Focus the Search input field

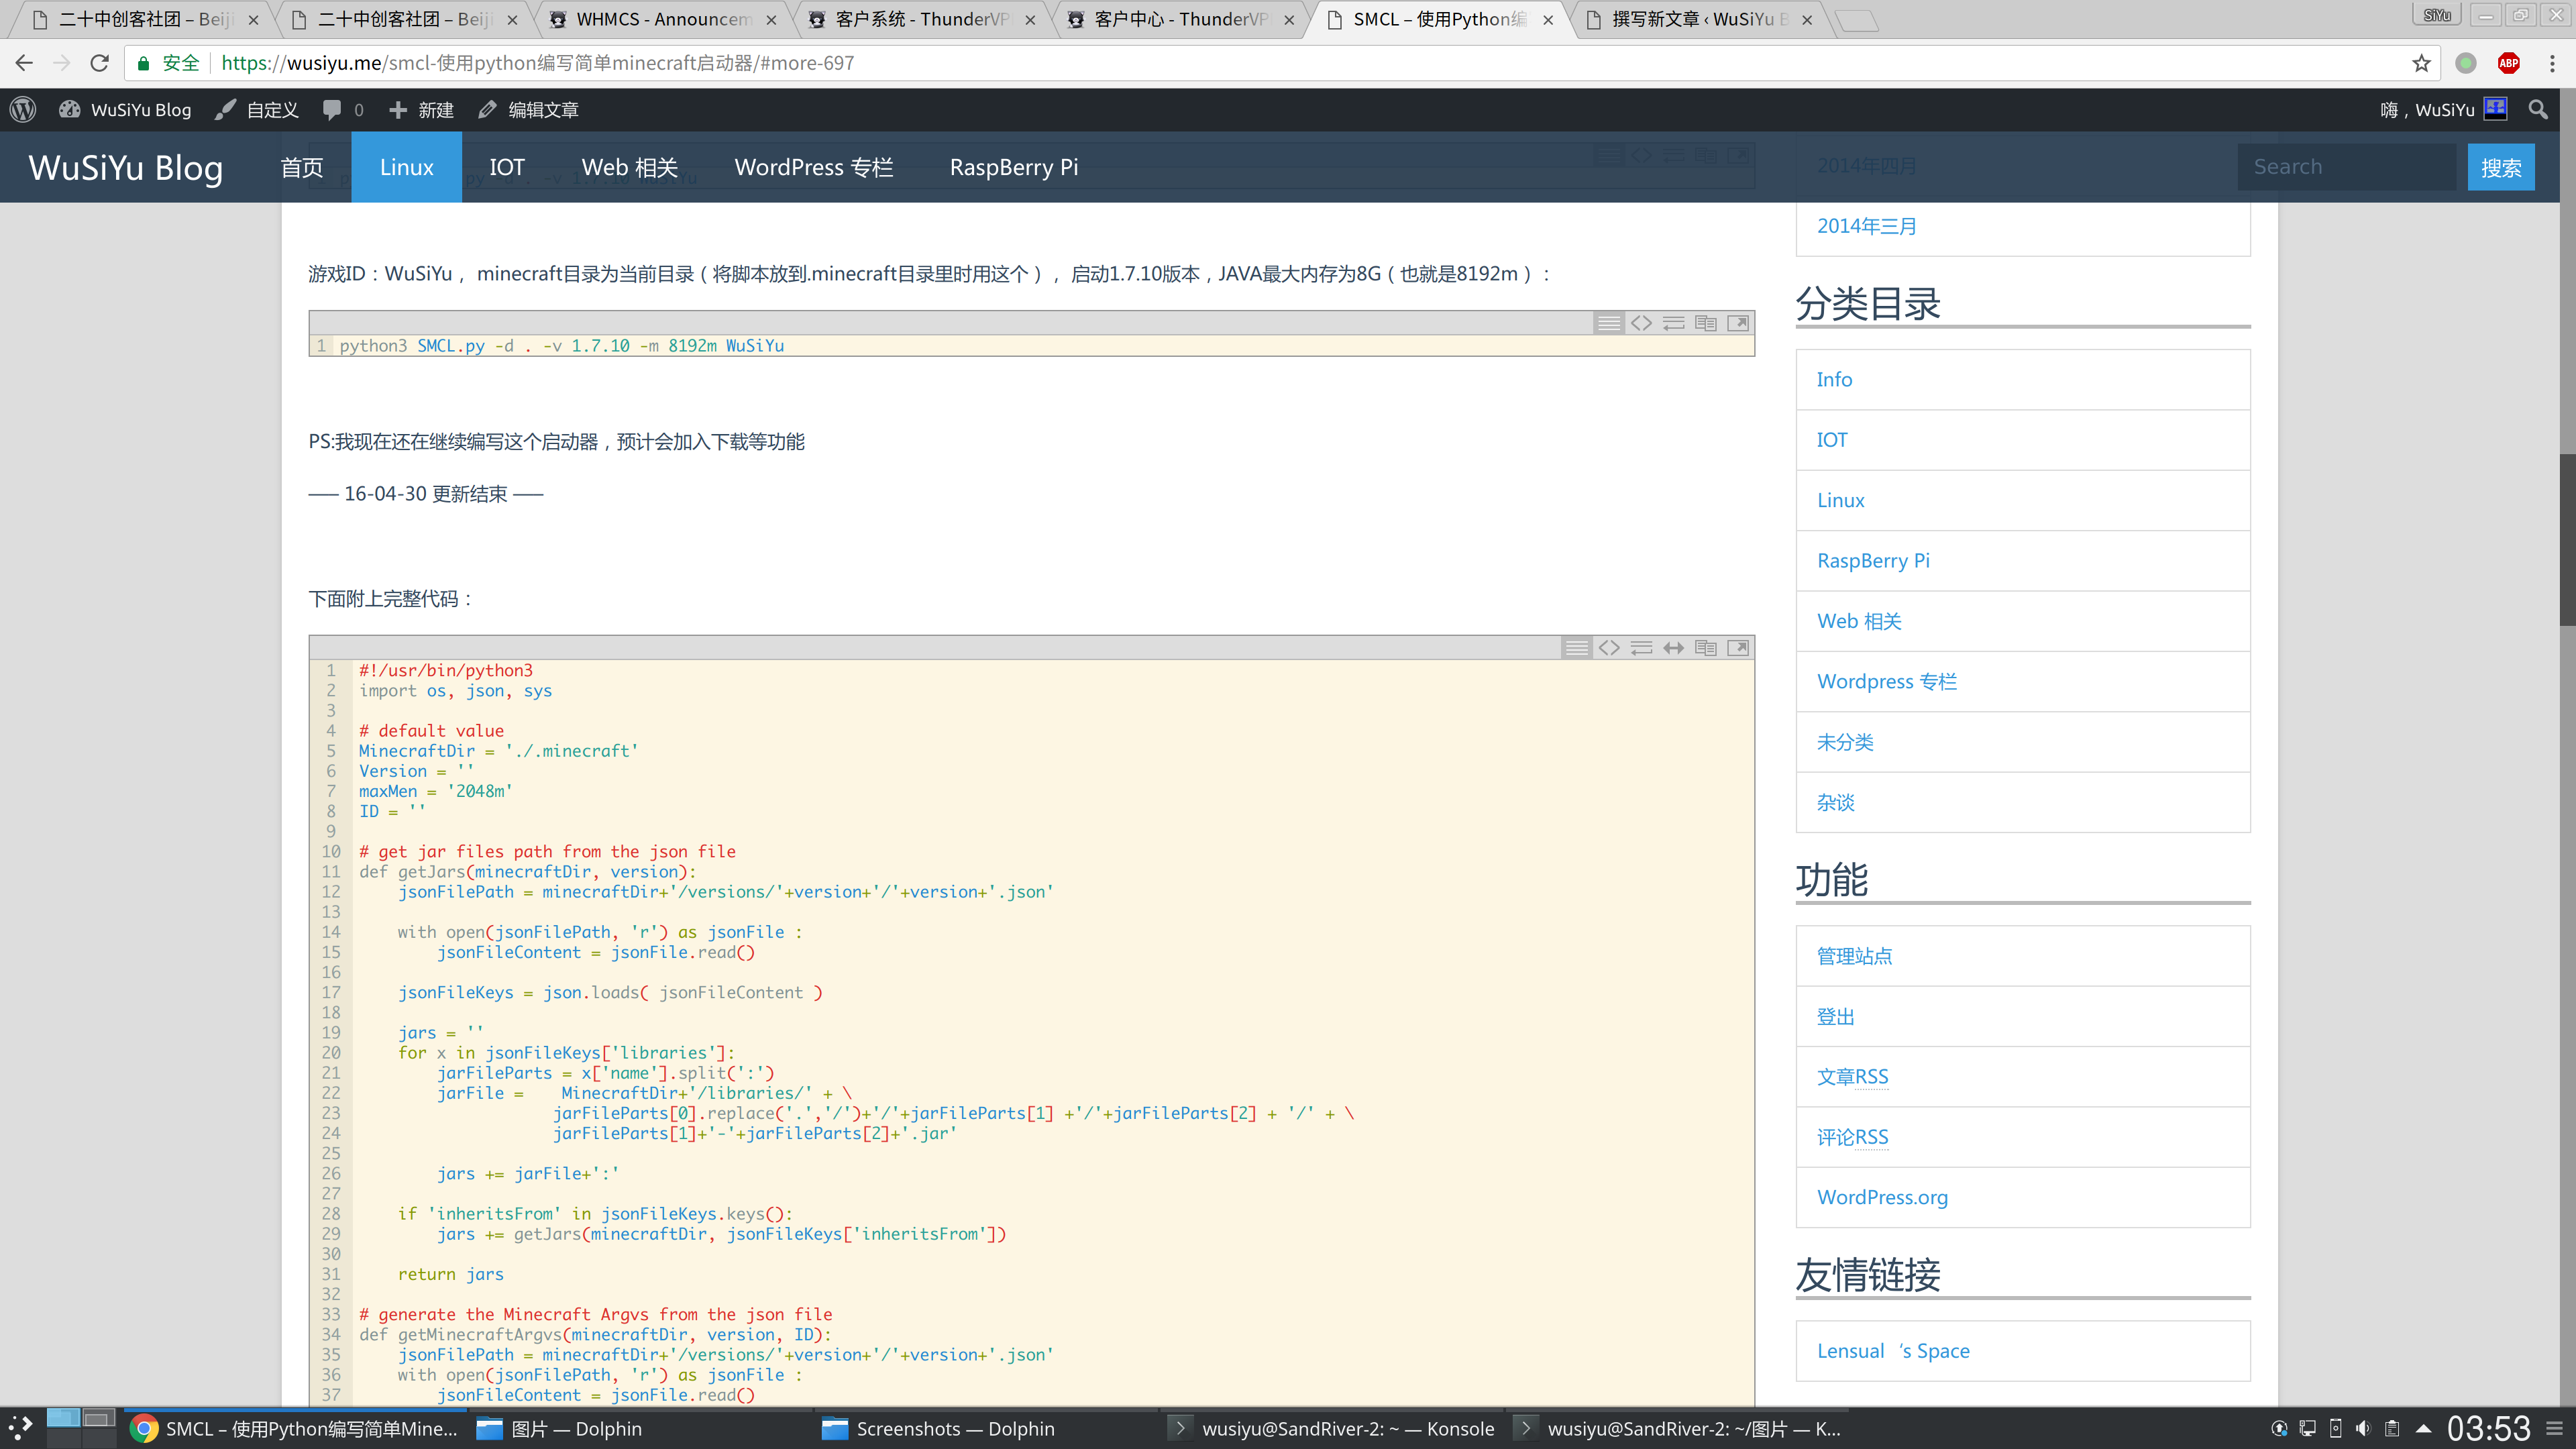(2346, 167)
